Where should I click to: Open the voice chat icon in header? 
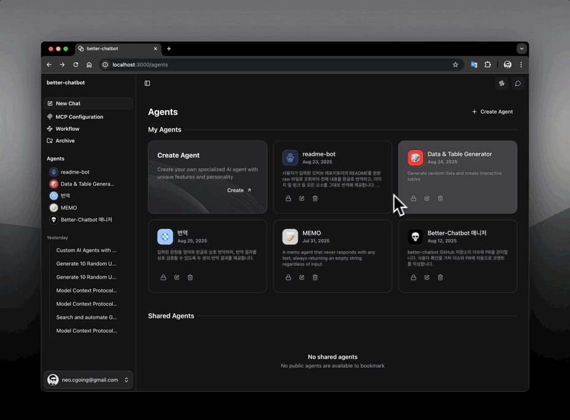point(502,84)
